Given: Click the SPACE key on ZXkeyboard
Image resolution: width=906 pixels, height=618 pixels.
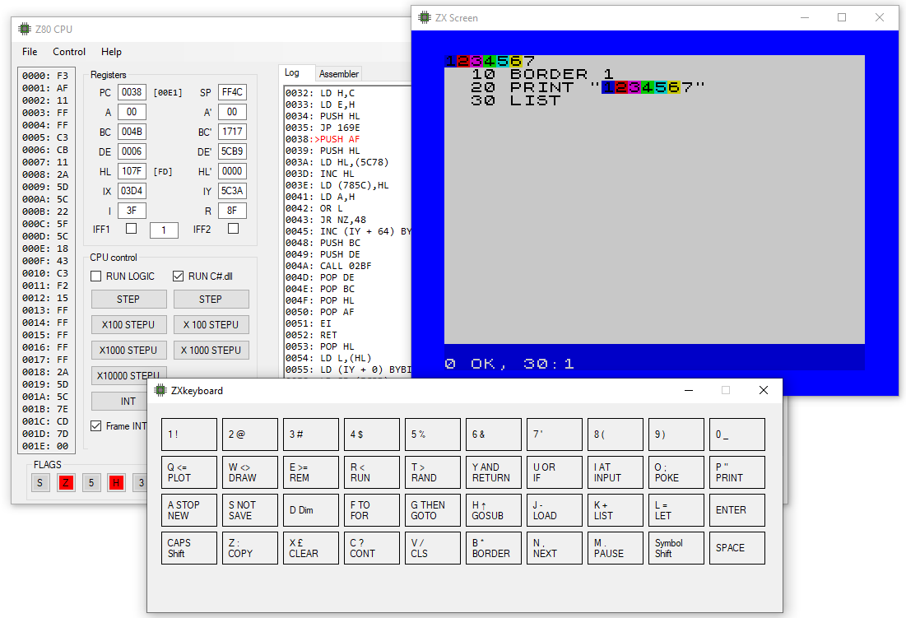Looking at the screenshot, I should pyautogui.click(x=737, y=548).
